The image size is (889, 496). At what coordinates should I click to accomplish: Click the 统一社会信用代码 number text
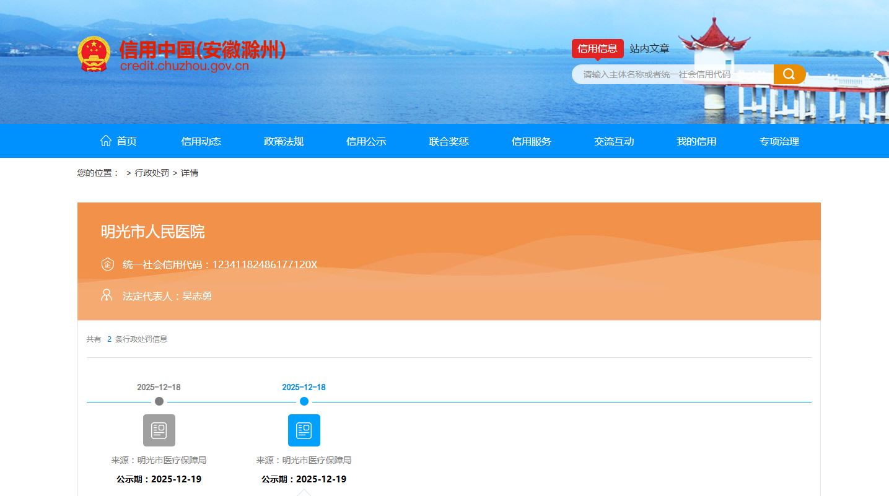pos(220,264)
